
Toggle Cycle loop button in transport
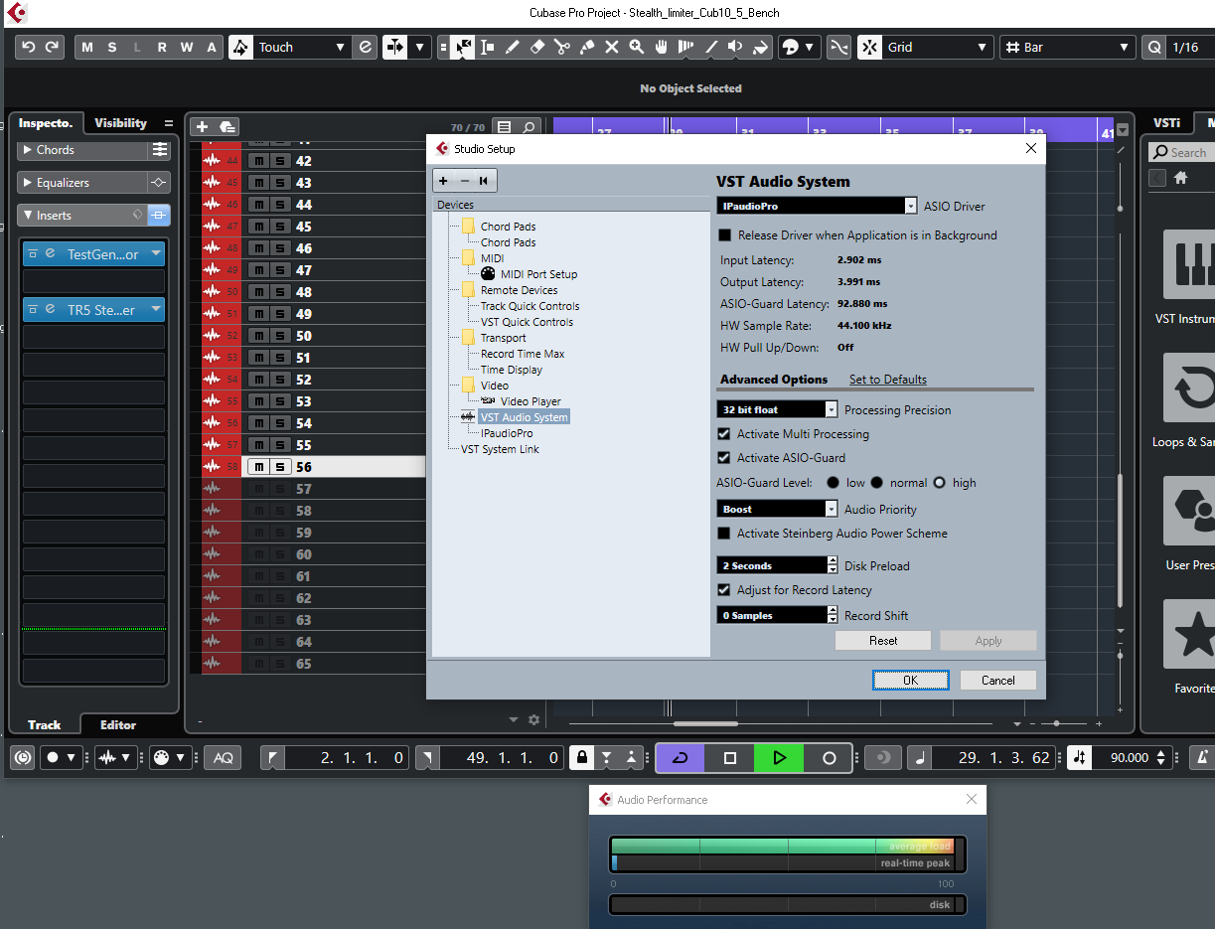click(681, 758)
